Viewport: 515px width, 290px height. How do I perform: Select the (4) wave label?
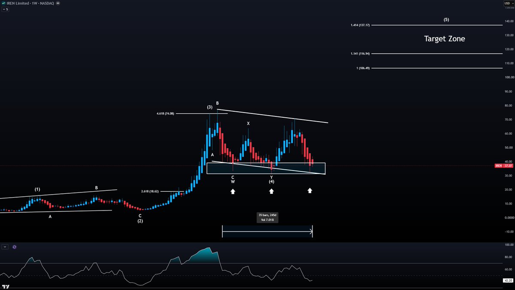[272, 182]
